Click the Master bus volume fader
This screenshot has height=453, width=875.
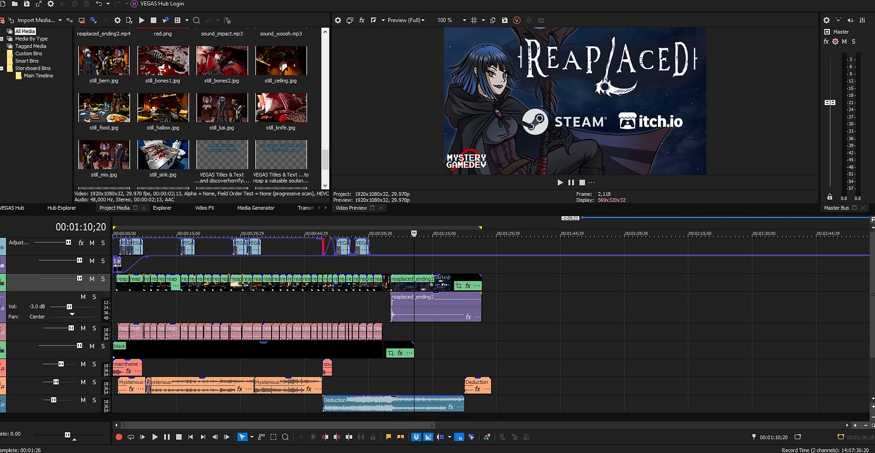[x=830, y=103]
